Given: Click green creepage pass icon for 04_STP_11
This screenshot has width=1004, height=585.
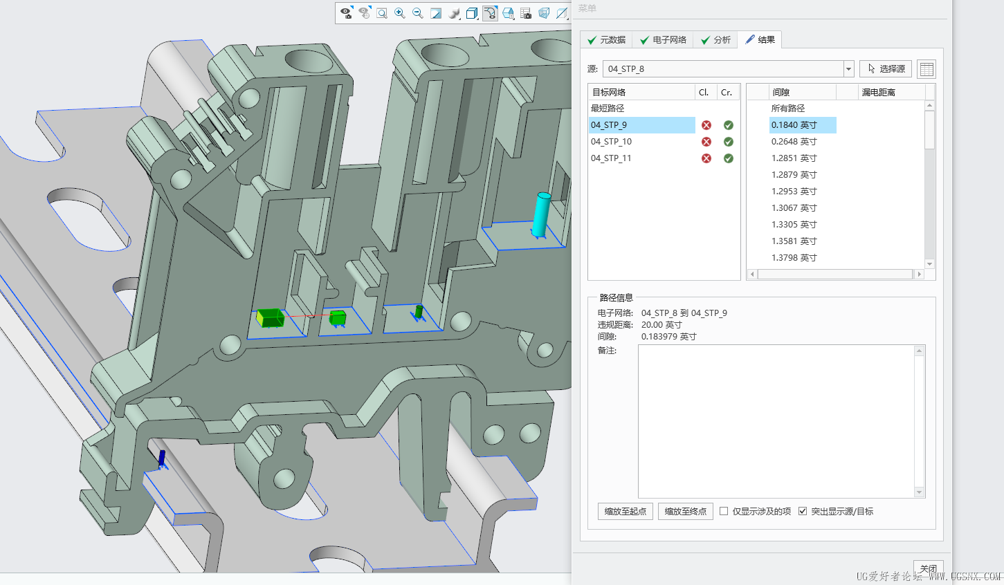Looking at the screenshot, I should click(729, 158).
